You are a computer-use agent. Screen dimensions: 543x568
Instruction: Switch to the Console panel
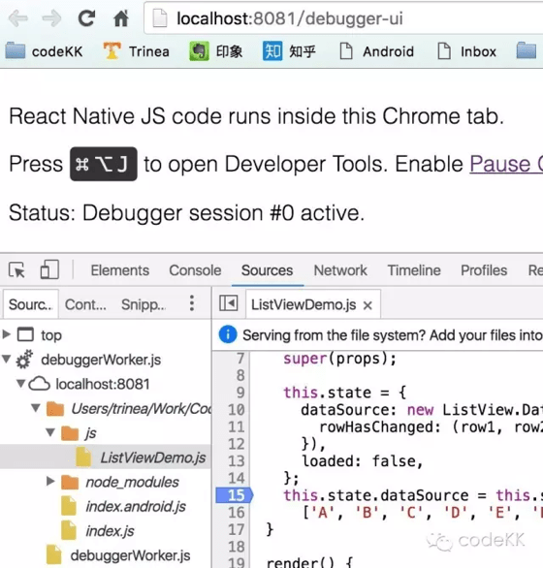[195, 270]
